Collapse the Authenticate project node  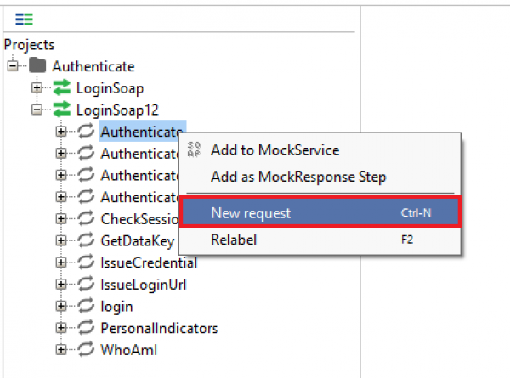click(13, 66)
